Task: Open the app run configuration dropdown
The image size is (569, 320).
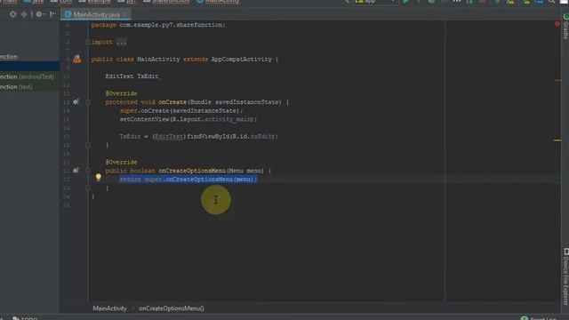Action: [x=375, y=2]
